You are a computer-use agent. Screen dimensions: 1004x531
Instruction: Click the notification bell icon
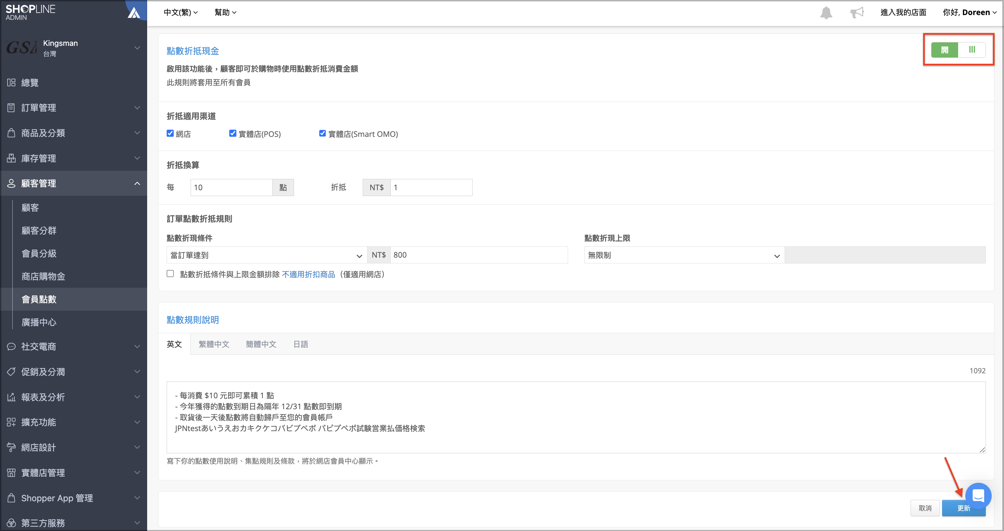point(826,12)
